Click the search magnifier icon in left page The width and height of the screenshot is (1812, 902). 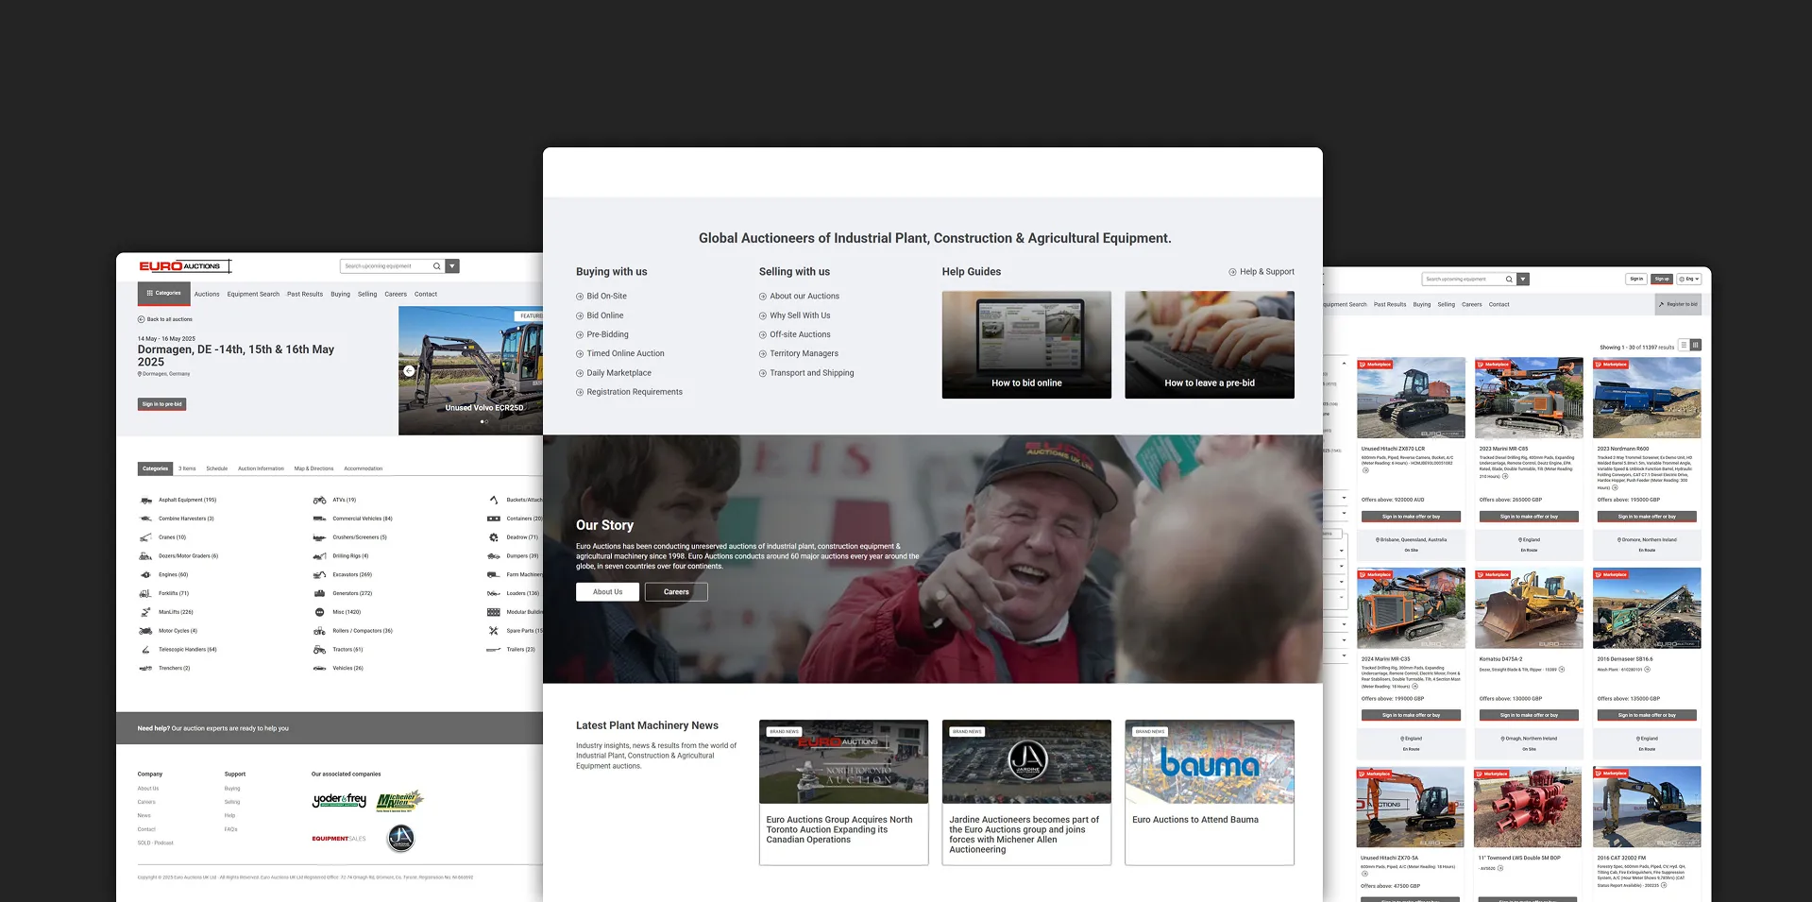[436, 266]
